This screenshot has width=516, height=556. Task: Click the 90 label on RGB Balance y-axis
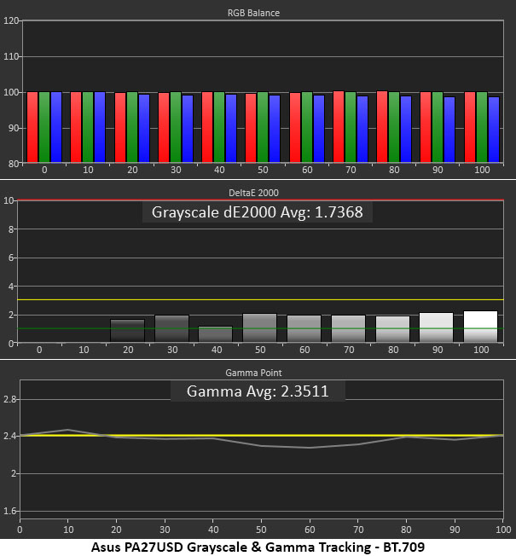click(13, 128)
